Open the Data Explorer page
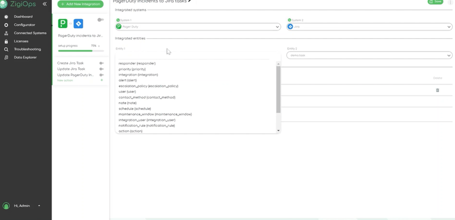This screenshot has height=220, width=455. coord(25,57)
